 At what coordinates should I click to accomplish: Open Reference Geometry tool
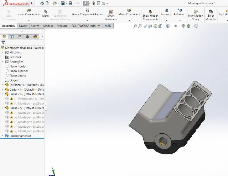tap(180, 12)
